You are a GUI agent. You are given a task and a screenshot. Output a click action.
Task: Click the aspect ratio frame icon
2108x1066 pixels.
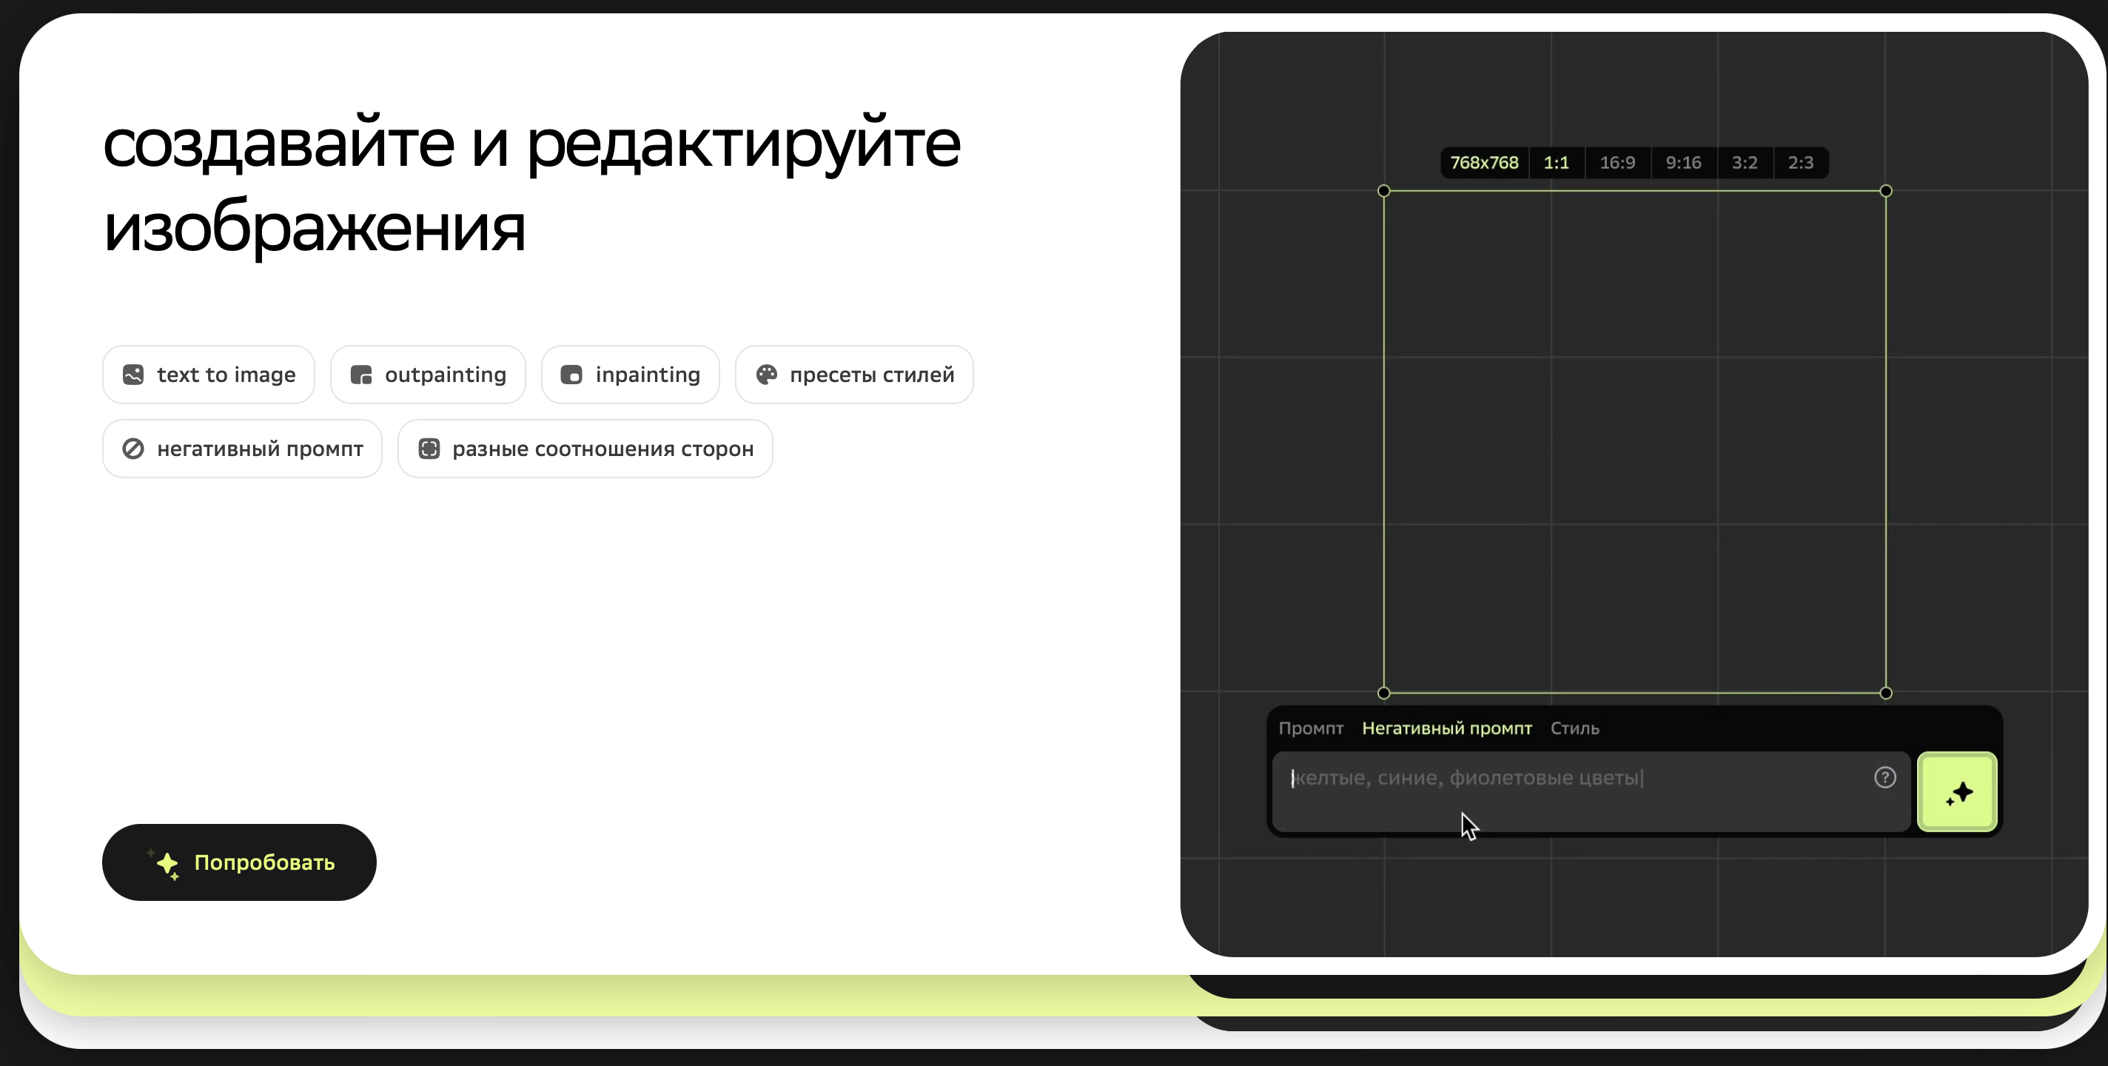[x=429, y=449]
